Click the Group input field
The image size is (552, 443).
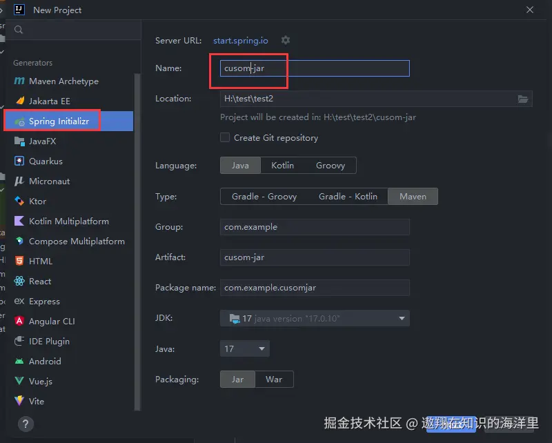coord(315,227)
